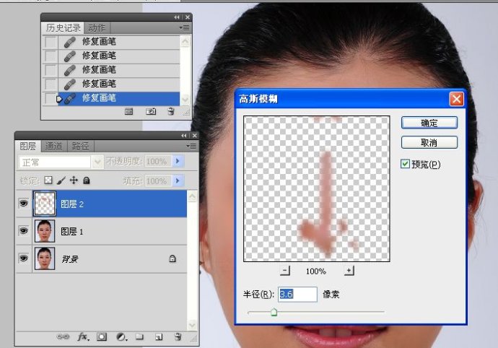Click Layers scrollbar up arrow
Screen dimensions: 498x348
pos(192,197)
